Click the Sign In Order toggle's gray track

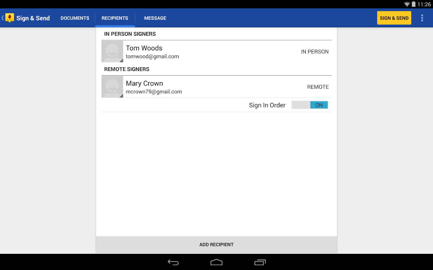tap(300, 105)
